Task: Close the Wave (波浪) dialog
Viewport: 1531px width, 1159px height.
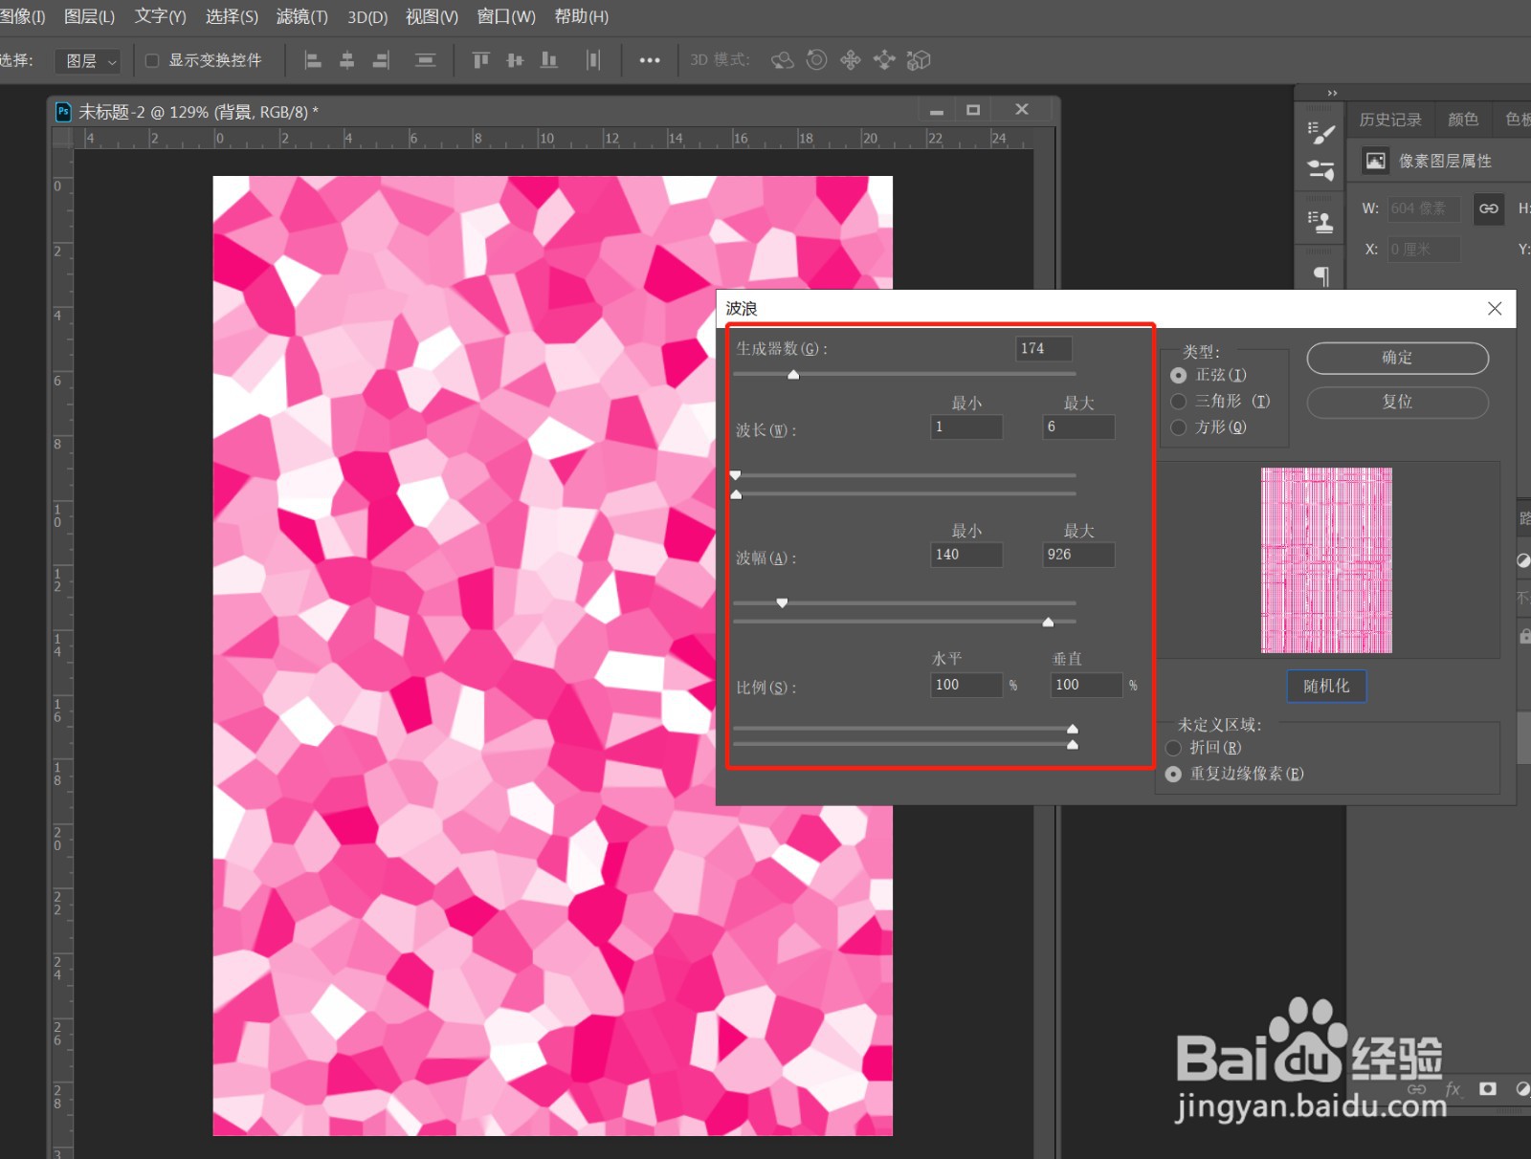Action: tap(1495, 308)
